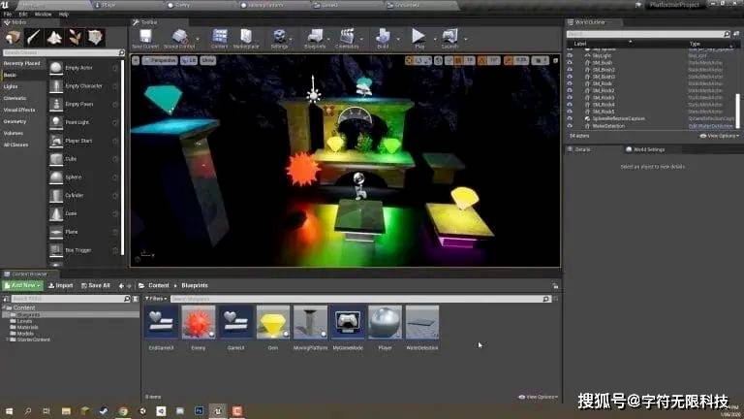Open the Settings dropdown arrow
Image resolution: width=744 pixels, height=419 pixels.
pos(291,39)
